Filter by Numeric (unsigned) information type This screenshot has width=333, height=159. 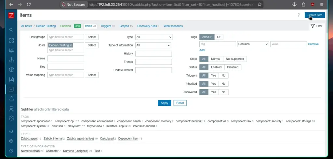[x=75, y=151]
